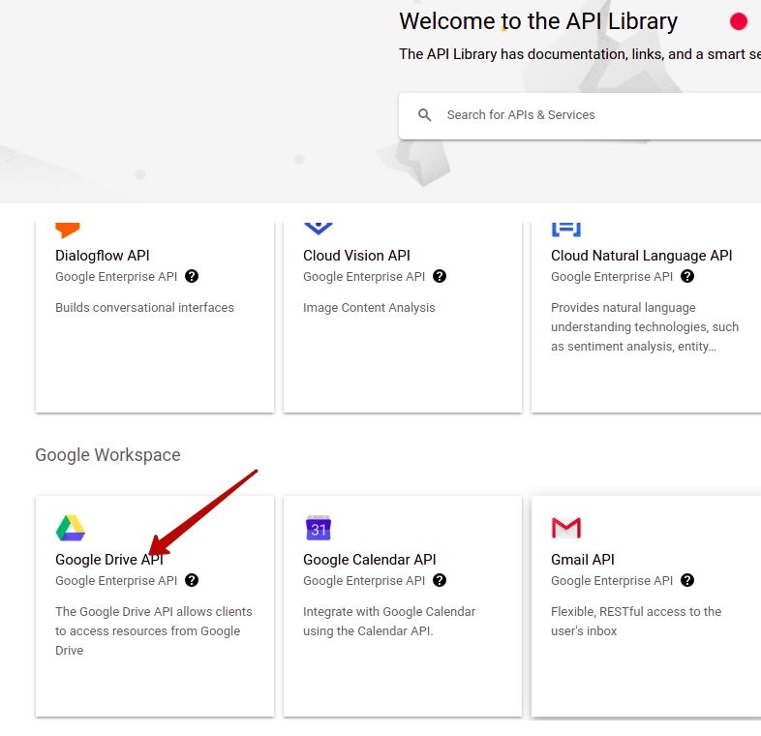
Task: Click the Cloud Natural Language icon
Action: pyautogui.click(x=565, y=230)
